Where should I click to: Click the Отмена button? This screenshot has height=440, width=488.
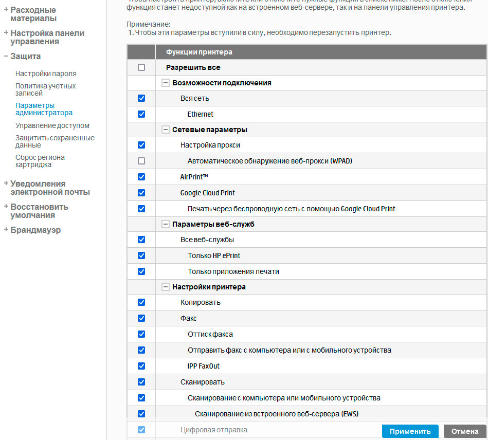465,431
